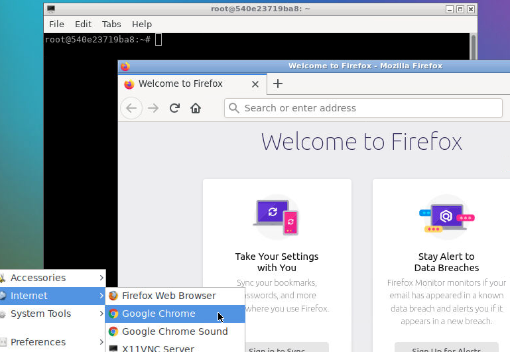Click the Preferences icon in menu
This screenshot has height=352, width=510.
click(3, 342)
